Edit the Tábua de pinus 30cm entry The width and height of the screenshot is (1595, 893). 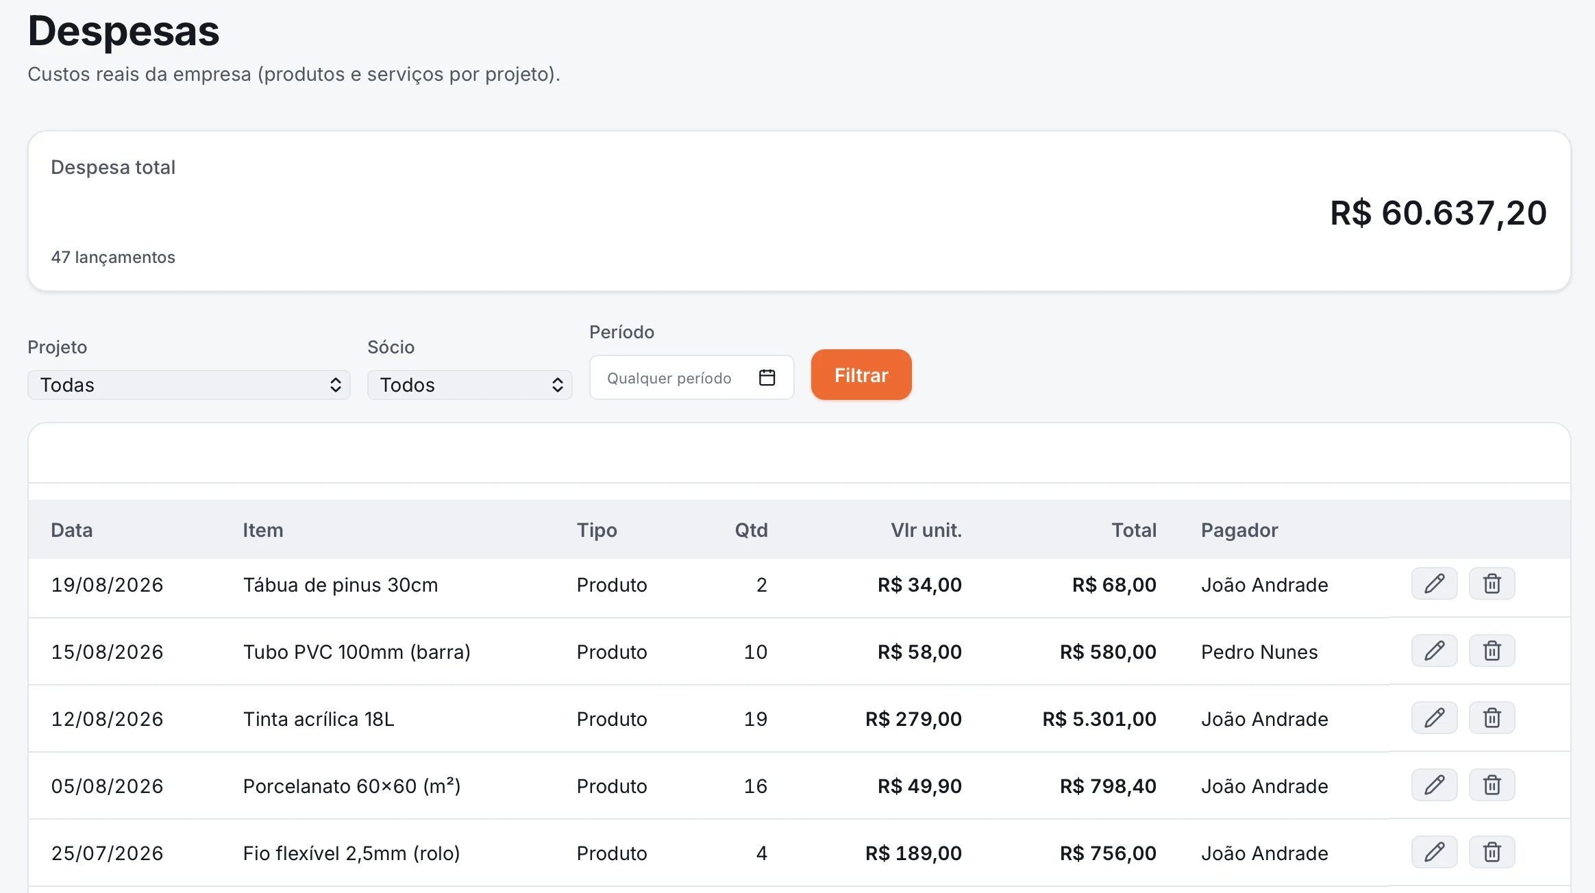1434,584
